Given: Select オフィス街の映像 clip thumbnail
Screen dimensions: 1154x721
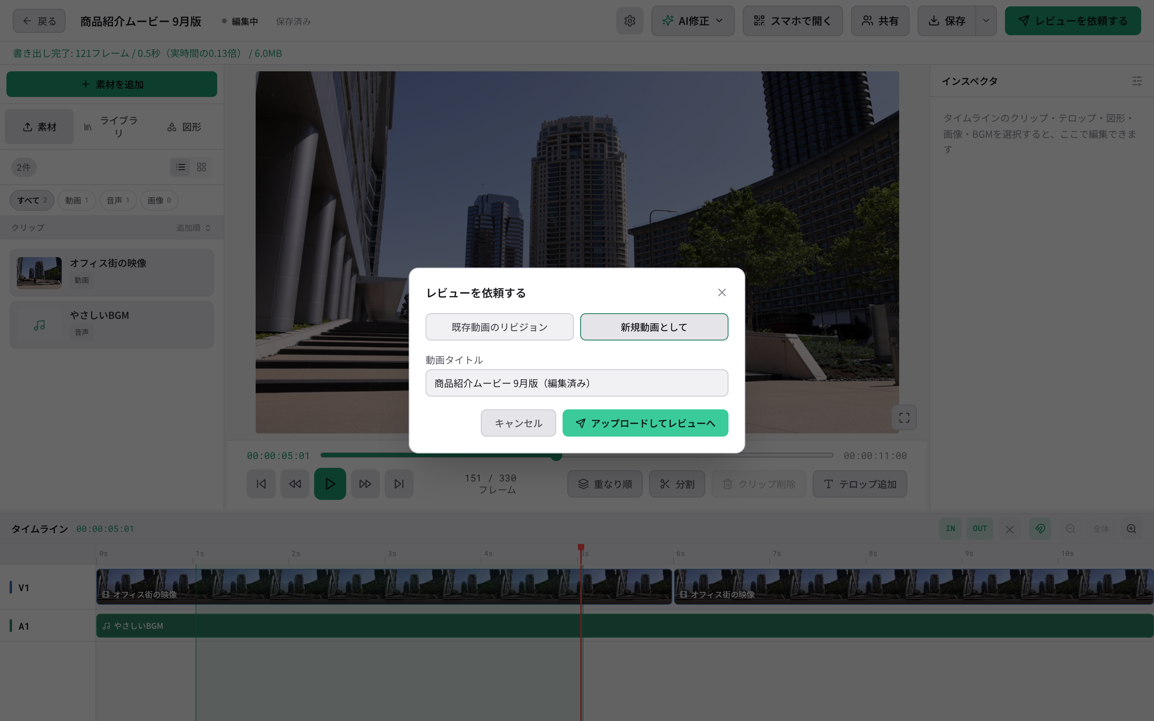Looking at the screenshot, I should pyautogui.click(x=39, y=273).
